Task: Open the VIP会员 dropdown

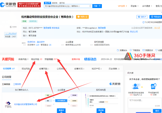Action: click(x=122, y=6)
